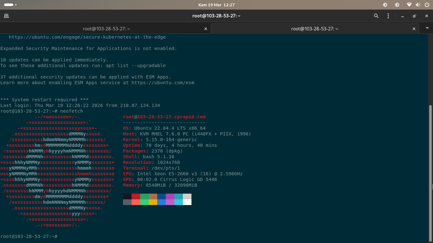Close the active right terminal tab
The image size is (433, 243).
pos(414,29)
